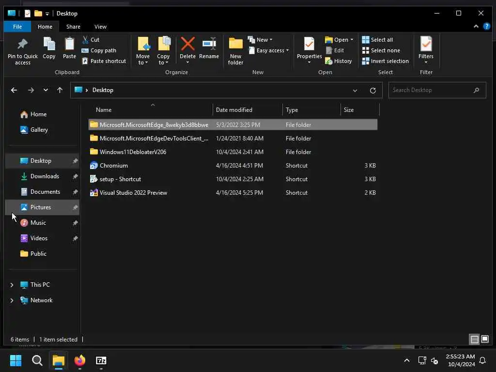Select the setup - Shortcut file

pyautogui.click(x=233, y=179)
